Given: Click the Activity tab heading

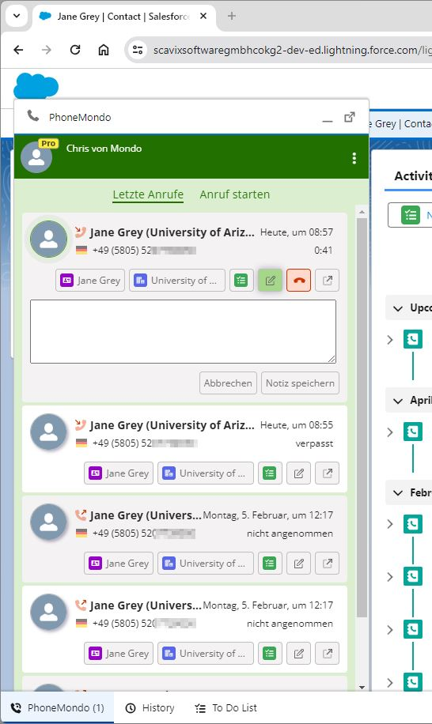Looking at the screenshot, I should [x=412, y=176].
